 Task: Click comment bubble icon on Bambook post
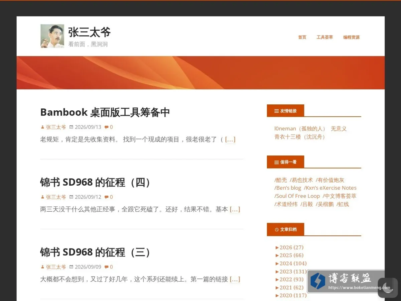(x=106, y=127)
